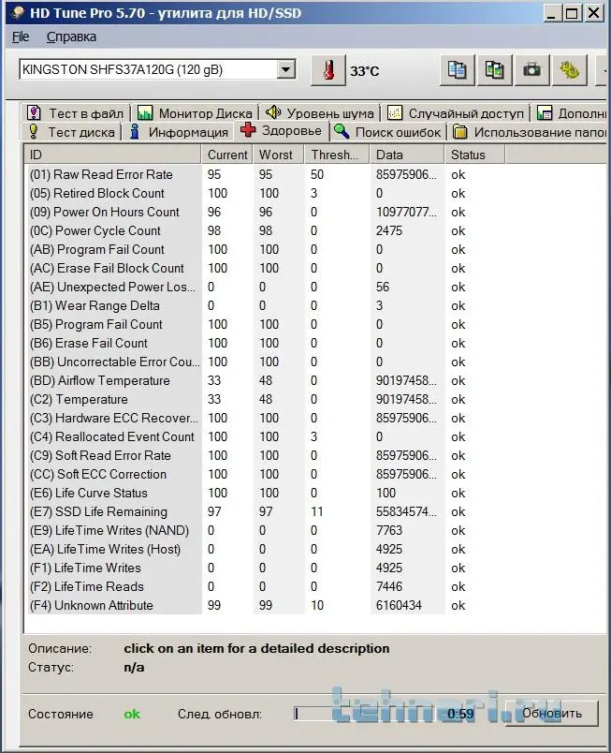Click the red cross Health tab icon
Screen dimensions: 611x753
tap(248, 129)
